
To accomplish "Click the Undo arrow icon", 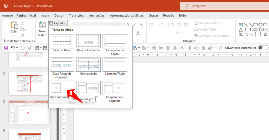I will (x=13, y=48).
